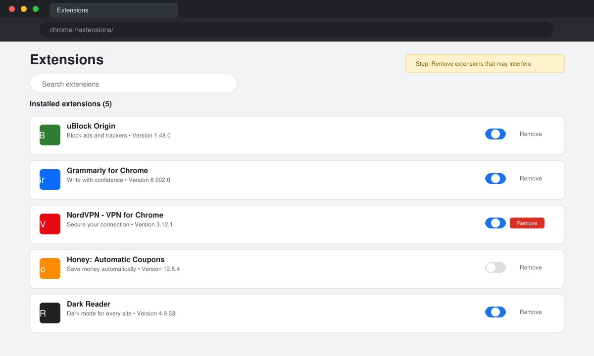Click the Grammarly for Chrome title
The image size is (594, 356).
pyautogui.click(x=107, y=171)
